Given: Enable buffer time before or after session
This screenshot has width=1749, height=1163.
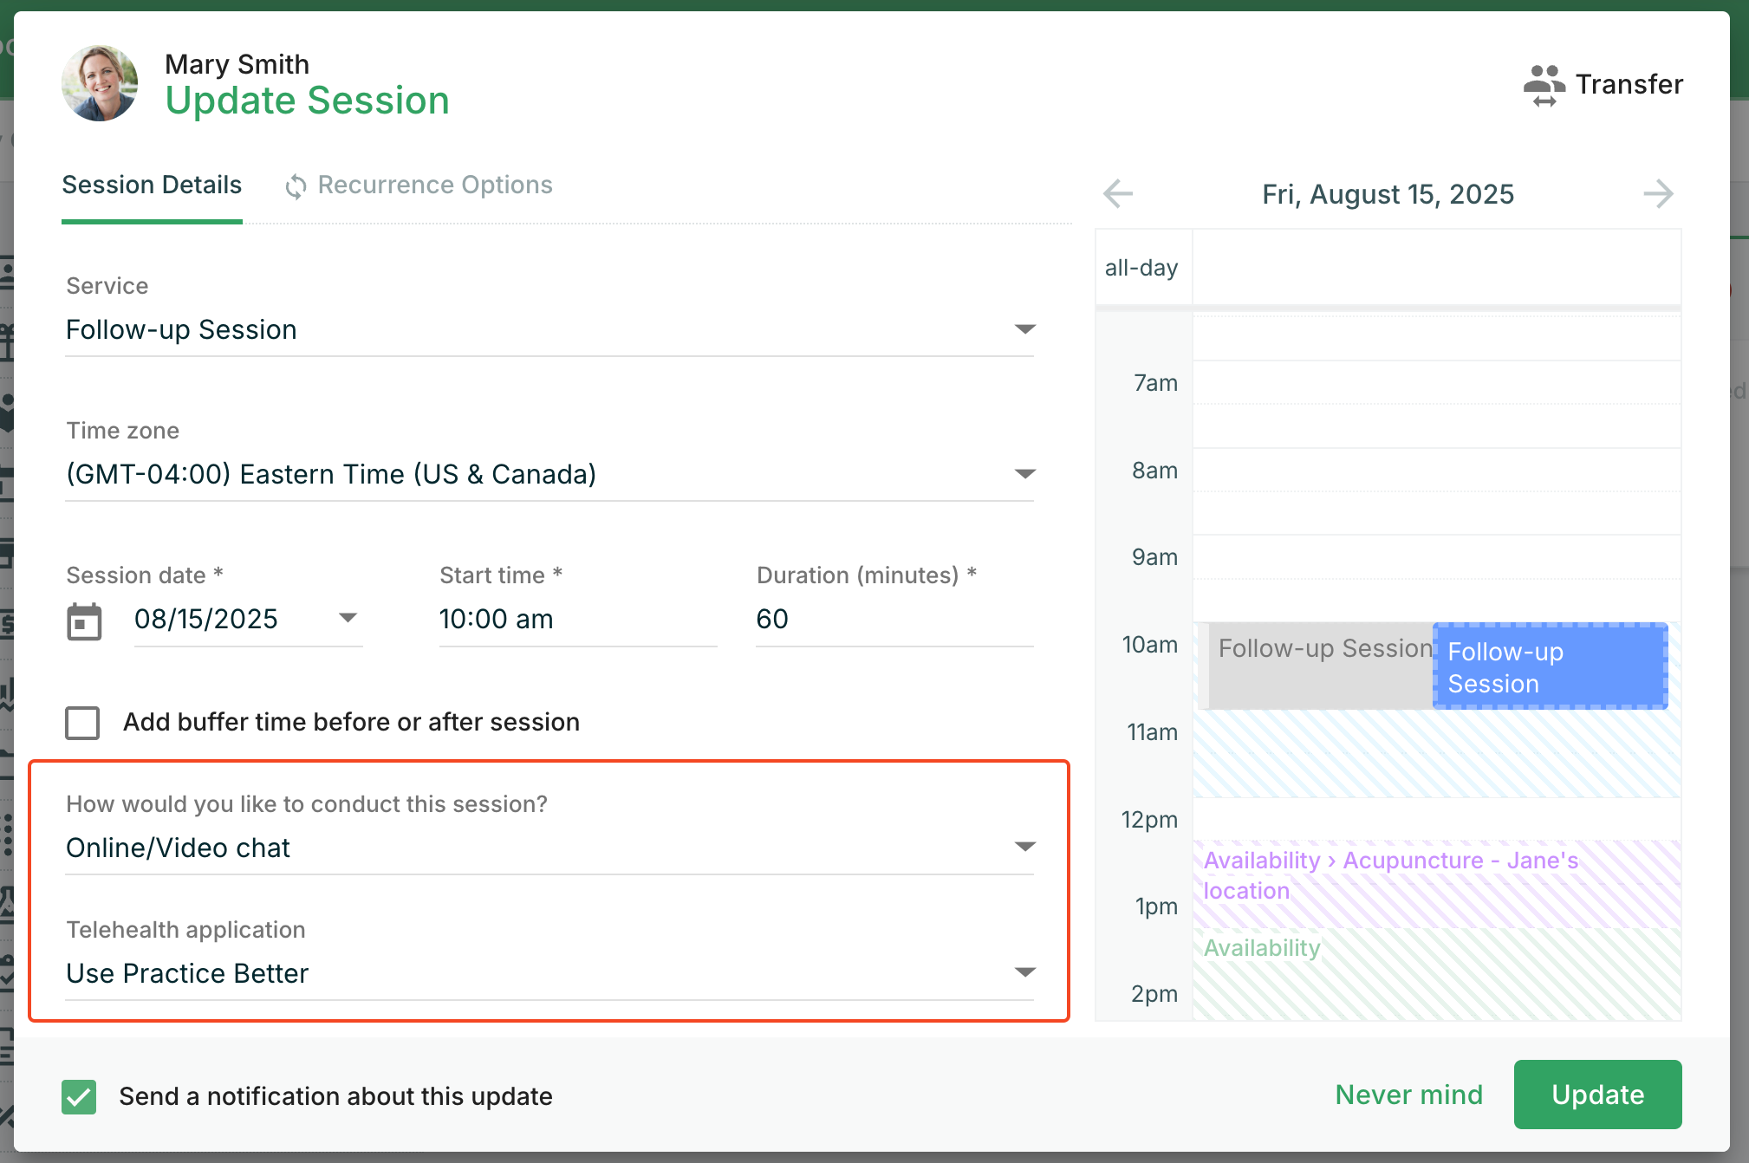Looking at the screenshot, I should click(82, 723).
